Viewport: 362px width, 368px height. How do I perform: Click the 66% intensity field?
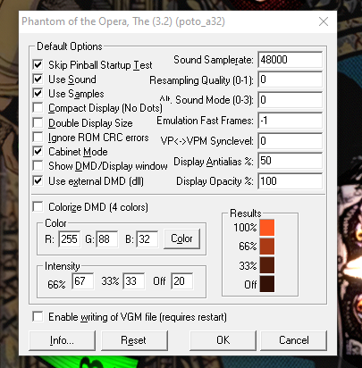83,281
